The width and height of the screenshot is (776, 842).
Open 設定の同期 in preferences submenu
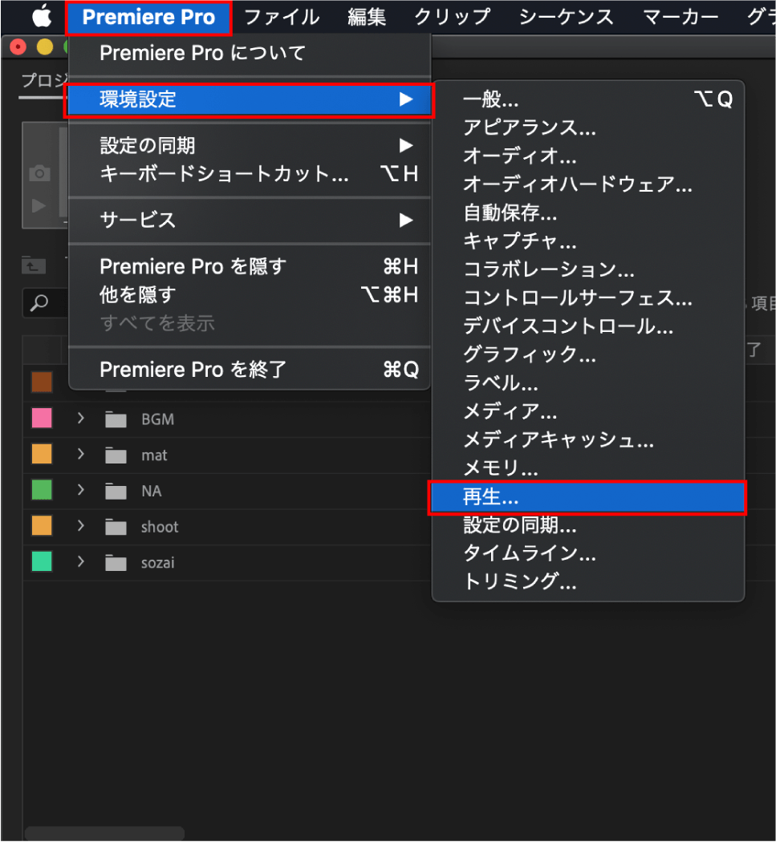click(x=588, y=525)
